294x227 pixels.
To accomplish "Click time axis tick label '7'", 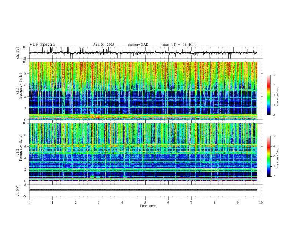I will pos(192,203).
